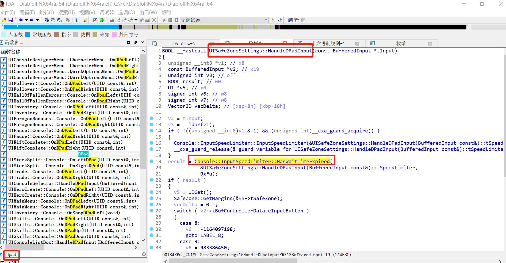
Task: Open the dropdown next to green plus icon
Action: [136, 20]
